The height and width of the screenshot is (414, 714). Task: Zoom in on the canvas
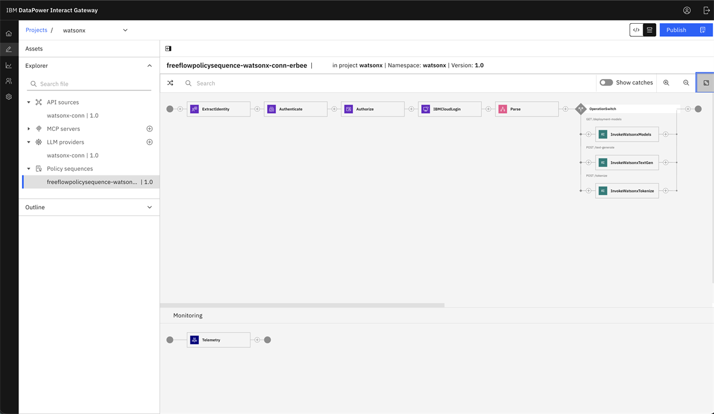[x=666, y=83]
